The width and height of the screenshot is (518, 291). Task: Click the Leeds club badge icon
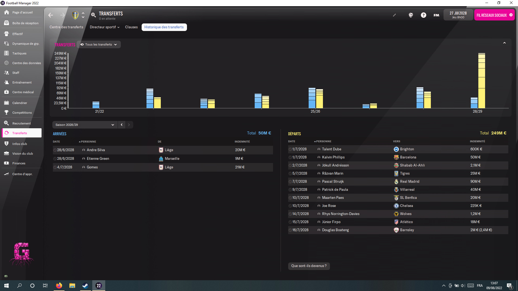click(75, 15)
